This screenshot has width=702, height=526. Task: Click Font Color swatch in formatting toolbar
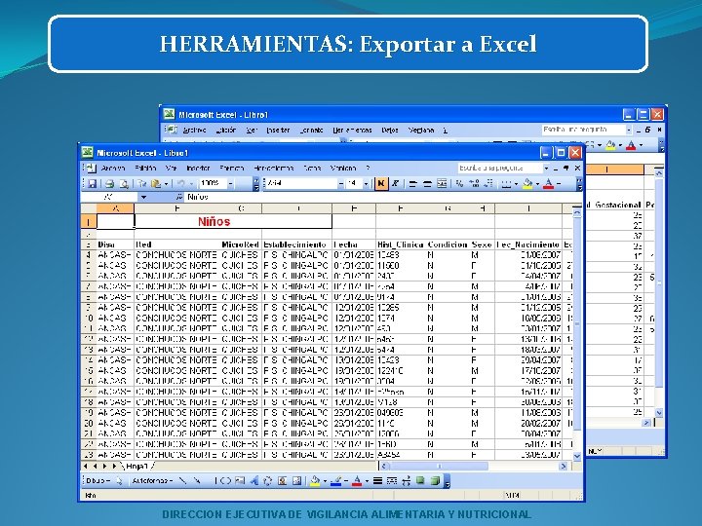pyautogui.click(x=549, y=184)
